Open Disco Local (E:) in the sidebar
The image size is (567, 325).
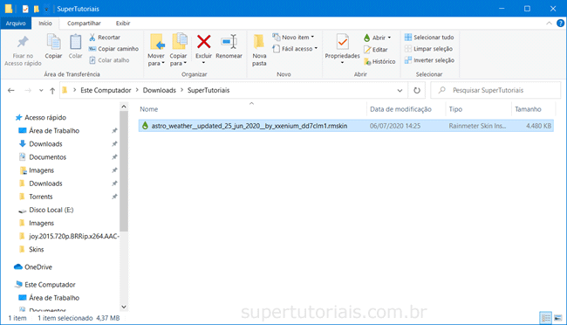pos(46,211)
